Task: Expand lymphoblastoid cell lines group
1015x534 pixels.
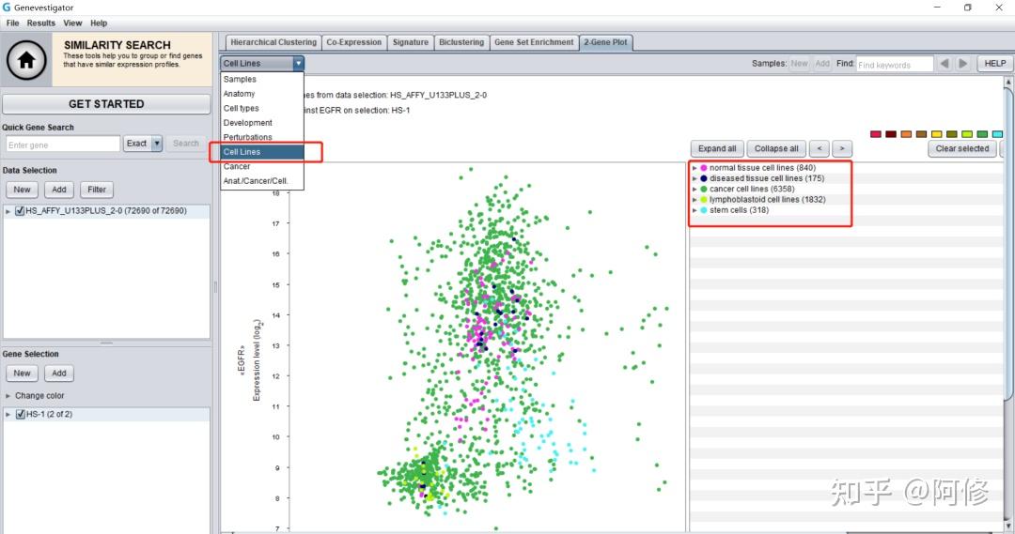Action: 695,200
